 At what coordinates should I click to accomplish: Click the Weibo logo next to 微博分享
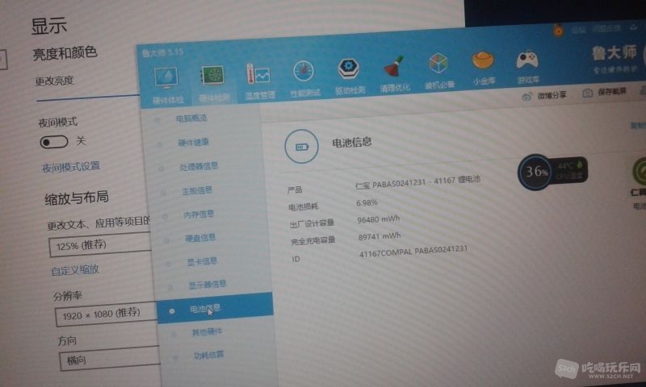[527, 97]
